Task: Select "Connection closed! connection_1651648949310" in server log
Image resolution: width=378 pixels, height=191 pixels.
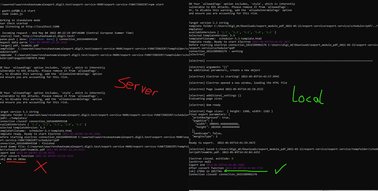Action: pos(34,121)
